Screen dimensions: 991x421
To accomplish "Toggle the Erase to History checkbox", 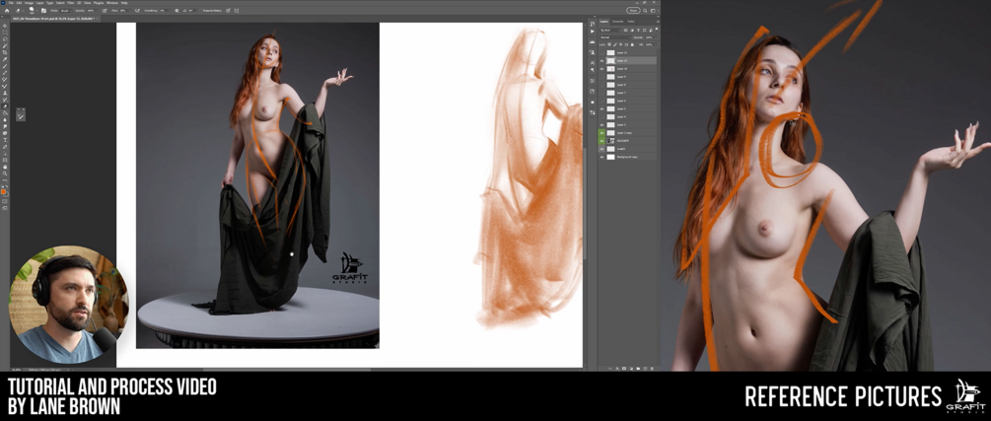I will 201,11.
